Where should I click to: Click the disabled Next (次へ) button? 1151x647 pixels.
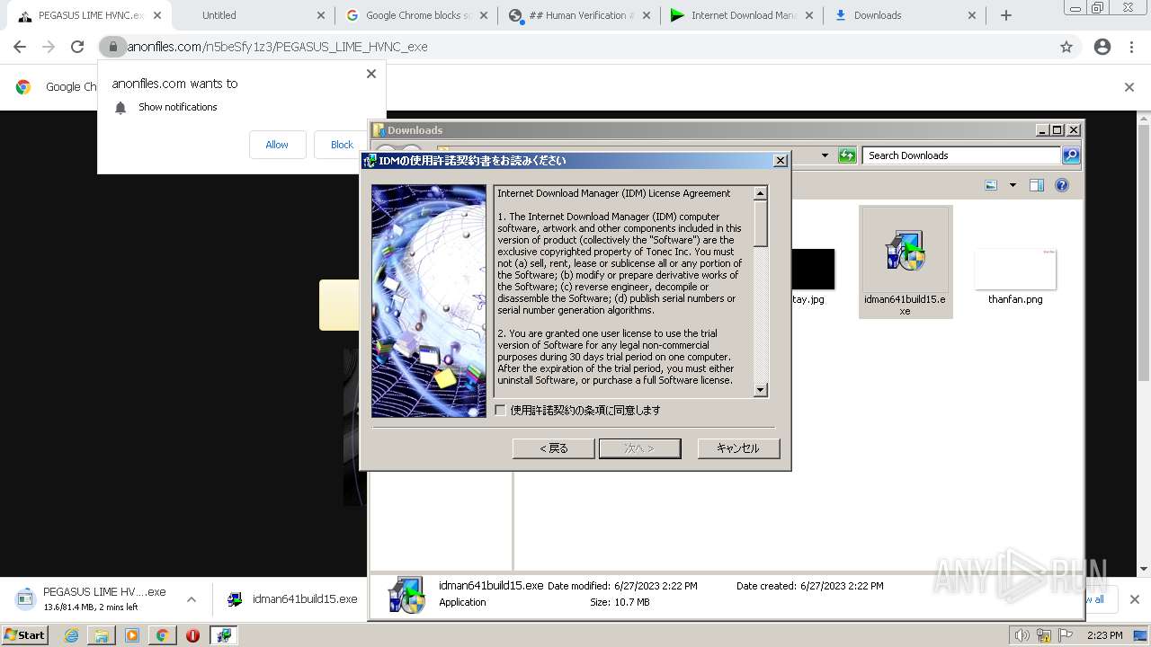(639, 448)
